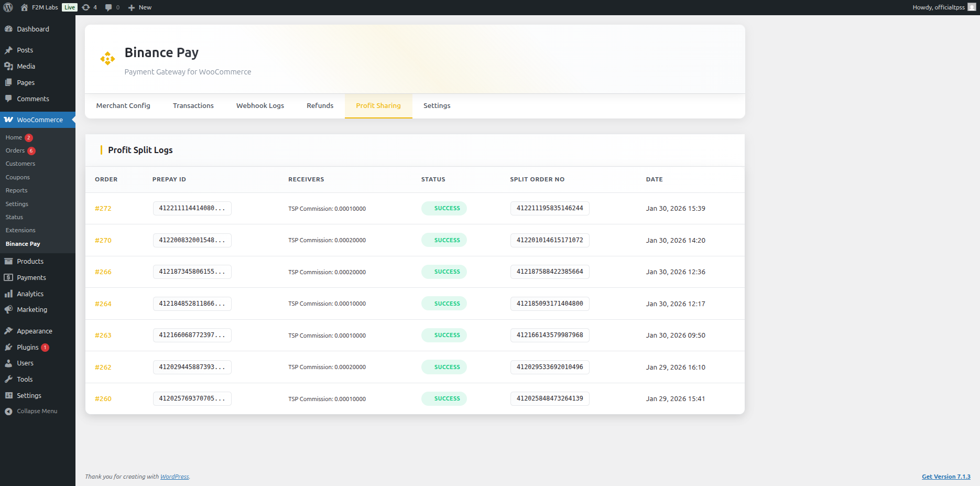
Task: Click the Live status badge
Action: (x=70, y=7)
